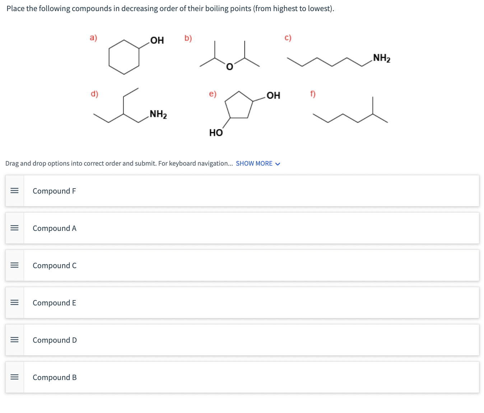Click the drag handle for Compound D
This screenshot has width=484, height=413.
coord(14,340)
